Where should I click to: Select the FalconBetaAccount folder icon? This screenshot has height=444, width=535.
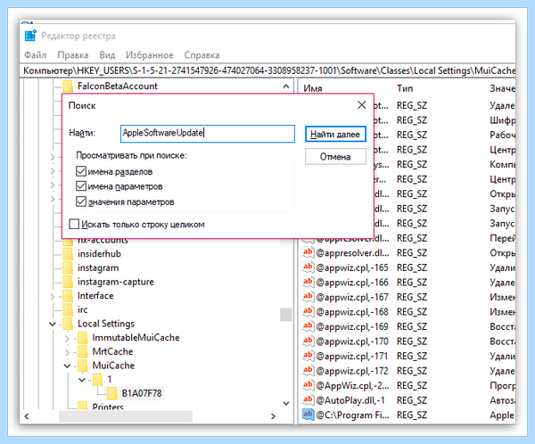coord(68,86)
